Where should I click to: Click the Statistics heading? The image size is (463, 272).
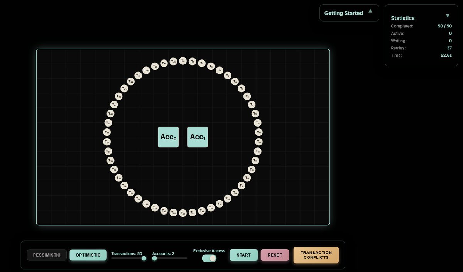click(x=403, y=18)
